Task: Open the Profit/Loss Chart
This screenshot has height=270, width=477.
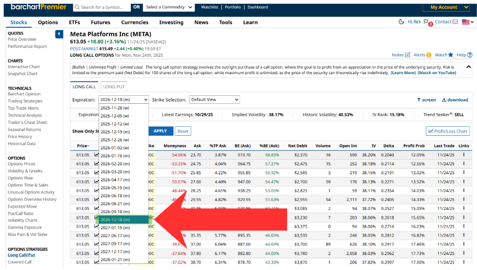Action: [448, 131]
